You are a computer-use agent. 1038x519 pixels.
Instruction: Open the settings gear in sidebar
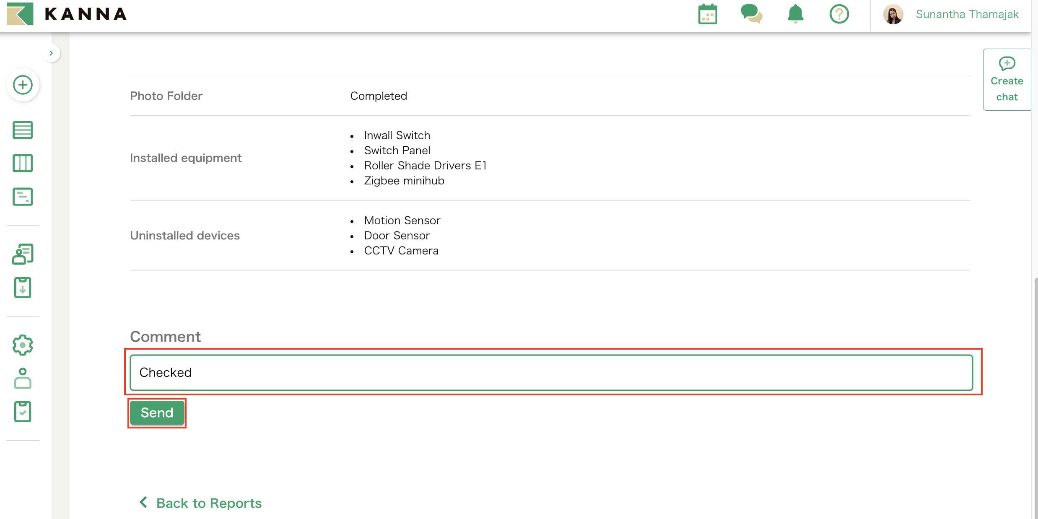click(23, 345)
